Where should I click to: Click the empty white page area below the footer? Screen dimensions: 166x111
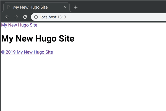tap(83, 83)
